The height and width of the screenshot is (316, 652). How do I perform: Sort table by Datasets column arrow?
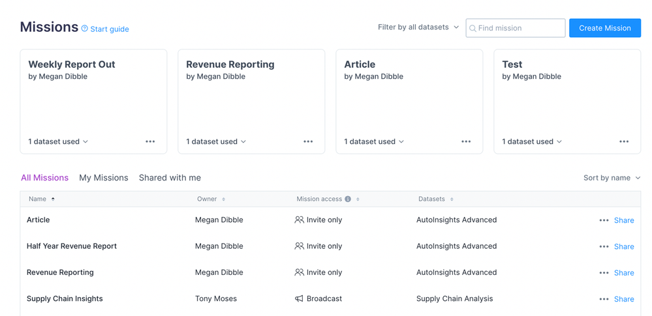452,199
